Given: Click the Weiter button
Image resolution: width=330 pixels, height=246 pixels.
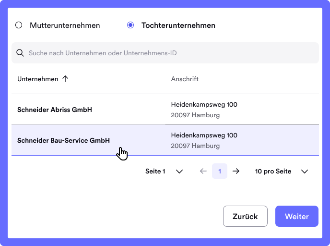Looking at the screenshot, I should click(x=297, y=216).
